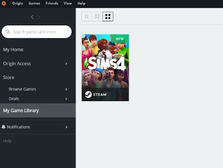Open the Help menu in menu bar
Screen dimensions: 223x168
point(81,3)
